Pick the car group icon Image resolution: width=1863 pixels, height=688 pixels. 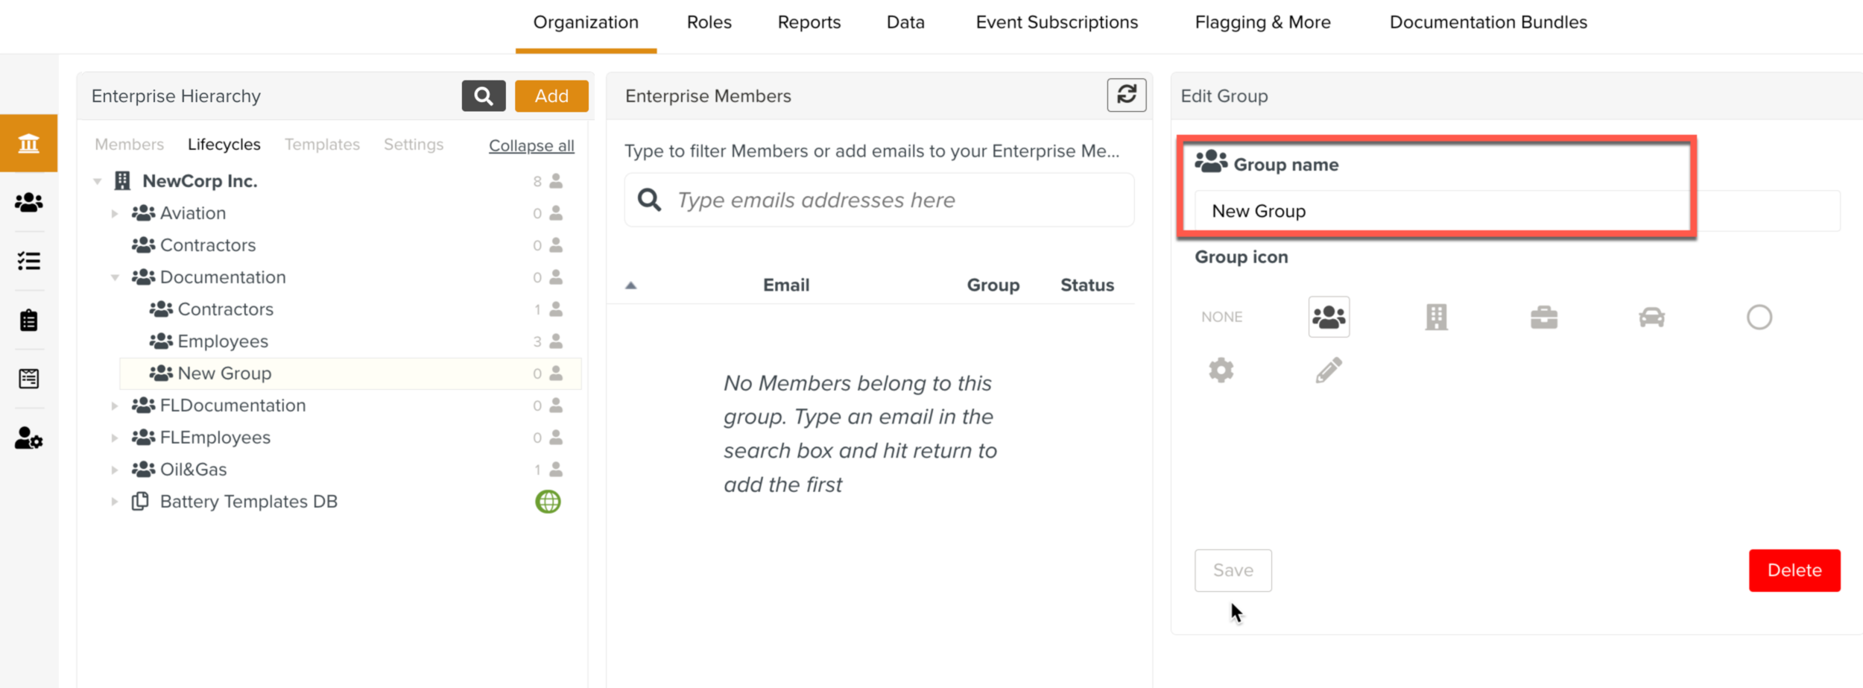click(x=1651, y=316)
